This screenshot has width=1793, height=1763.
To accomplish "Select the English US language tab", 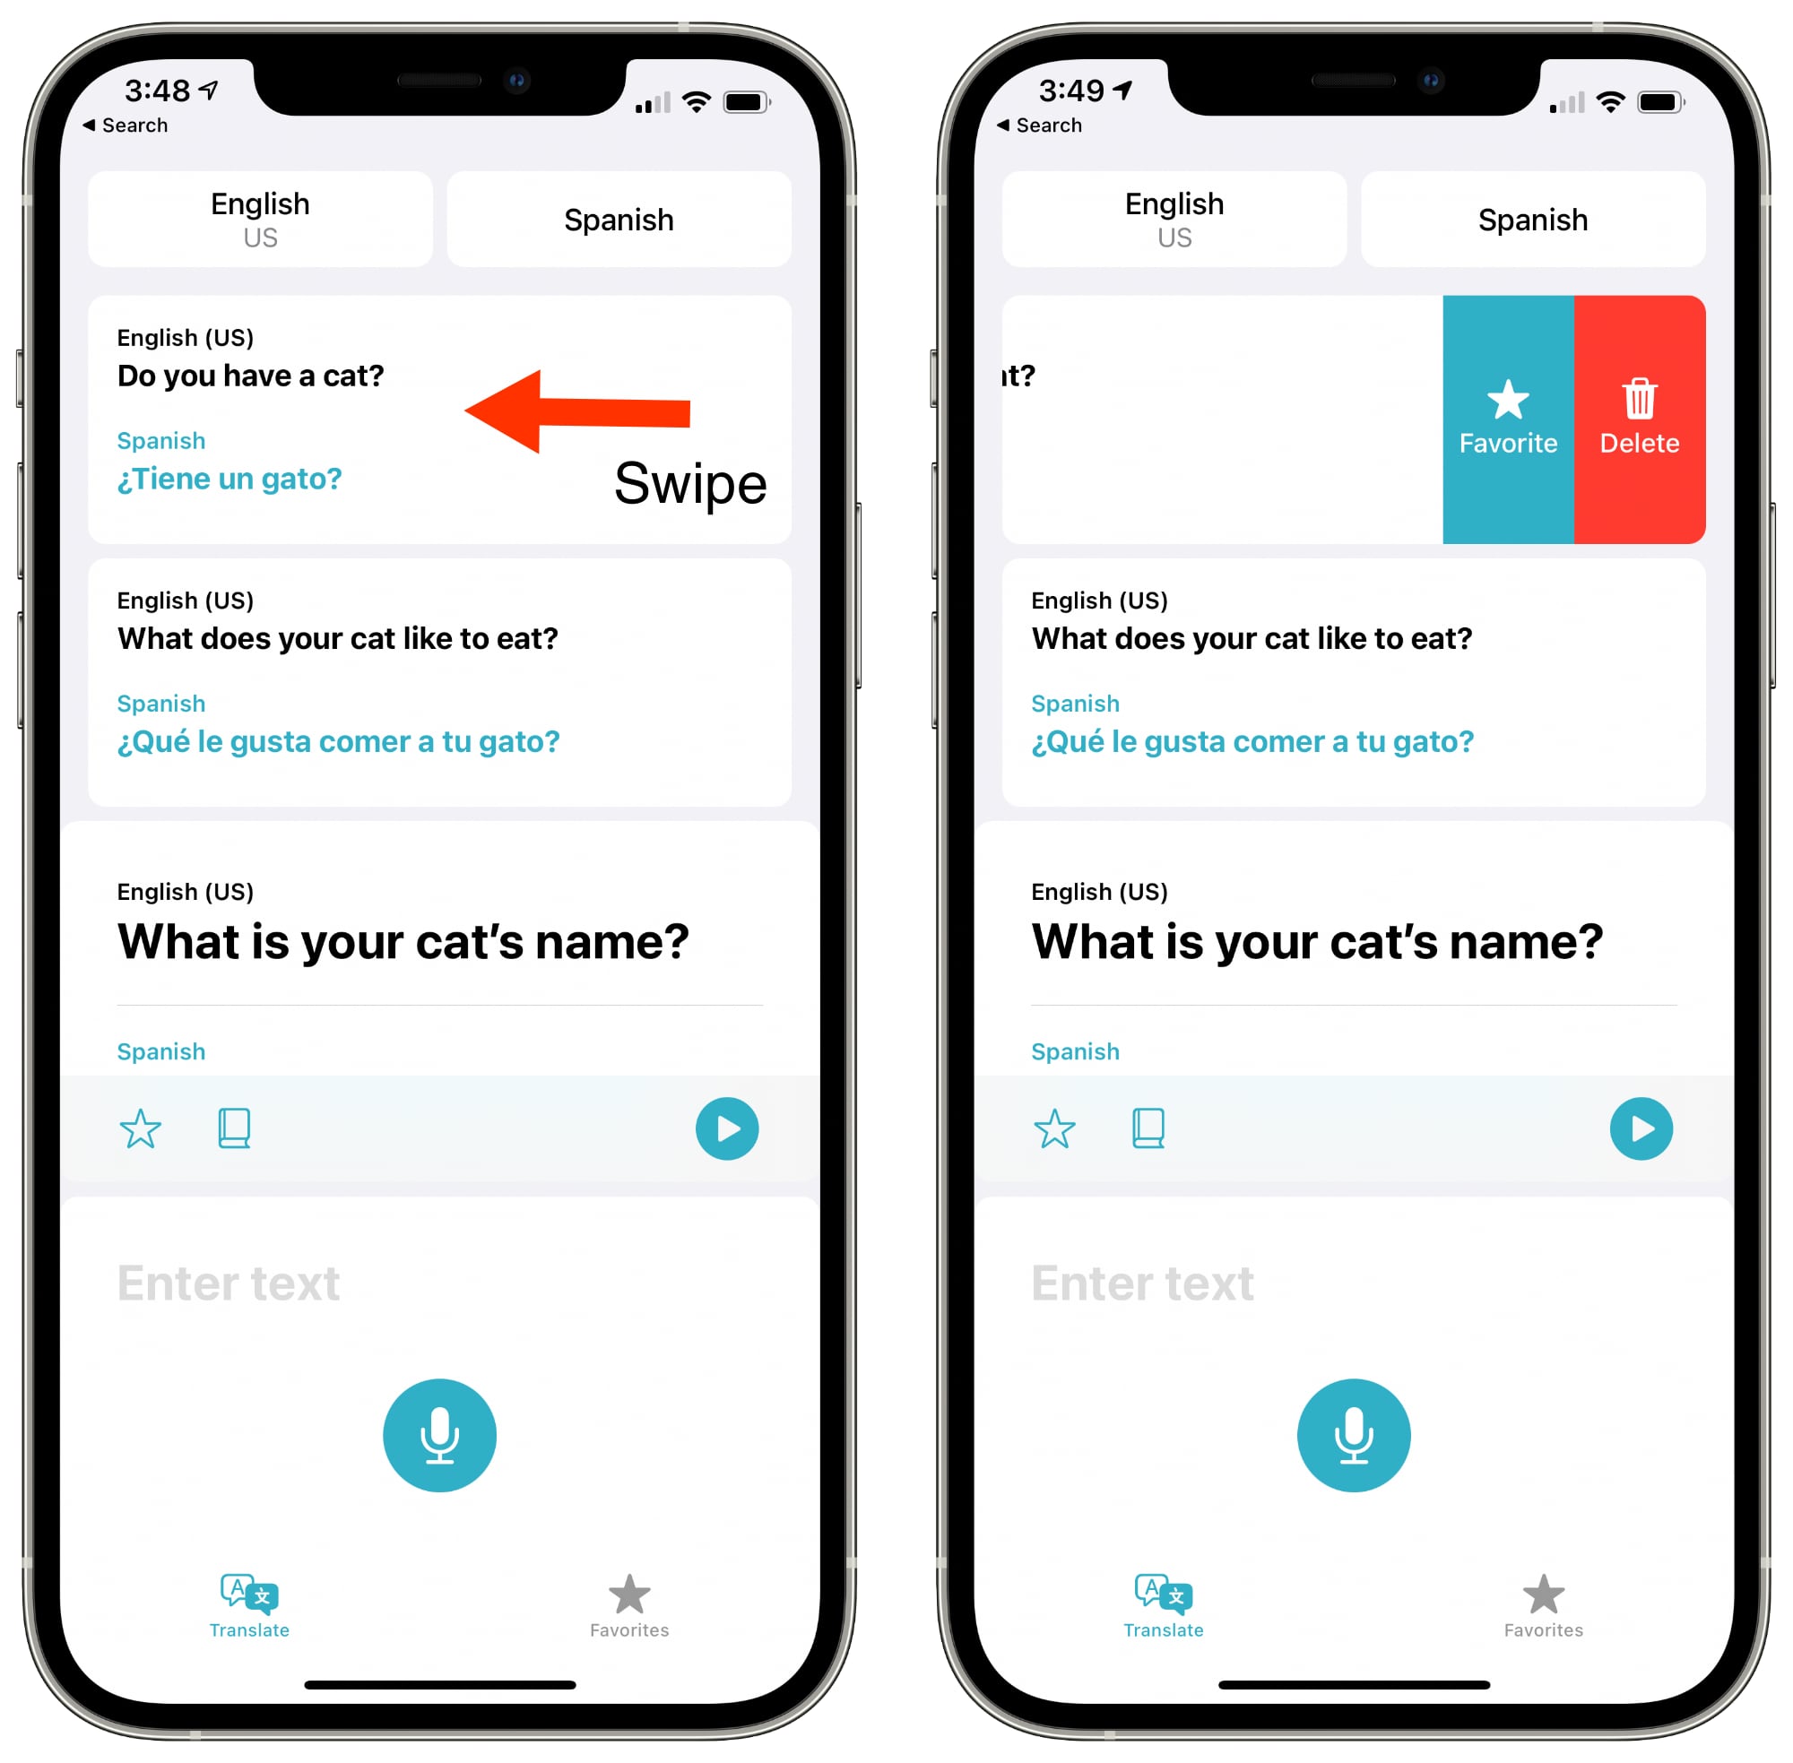I will click(x=264, y=207).
